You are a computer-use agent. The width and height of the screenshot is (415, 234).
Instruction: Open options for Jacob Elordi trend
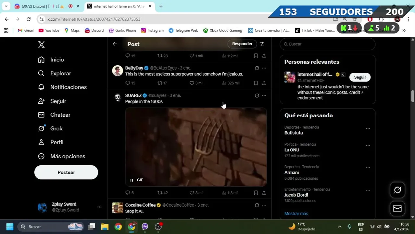[368, 190]
